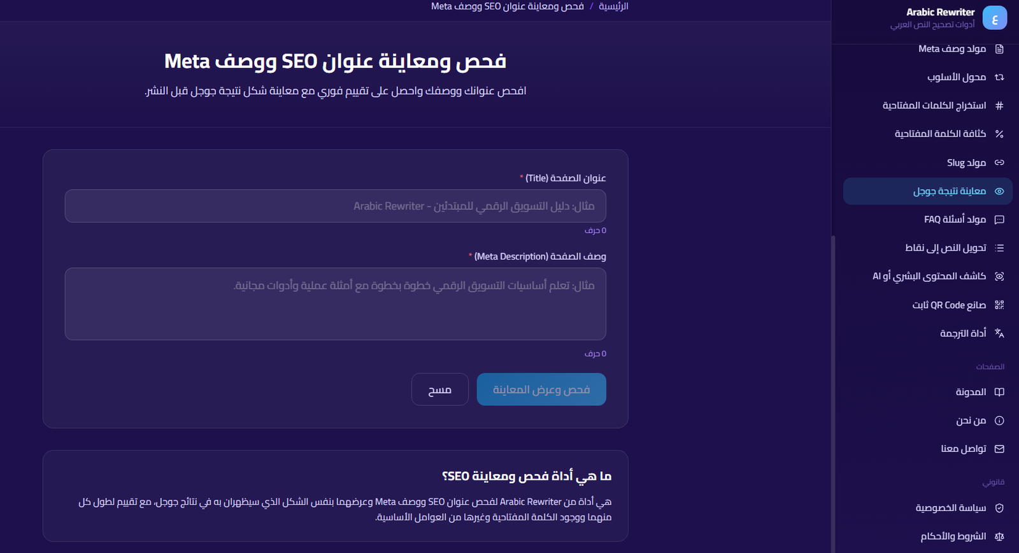Click the AI content detector icon
The height and width of the screenshot is (553, 1019).
coord(999,276)
